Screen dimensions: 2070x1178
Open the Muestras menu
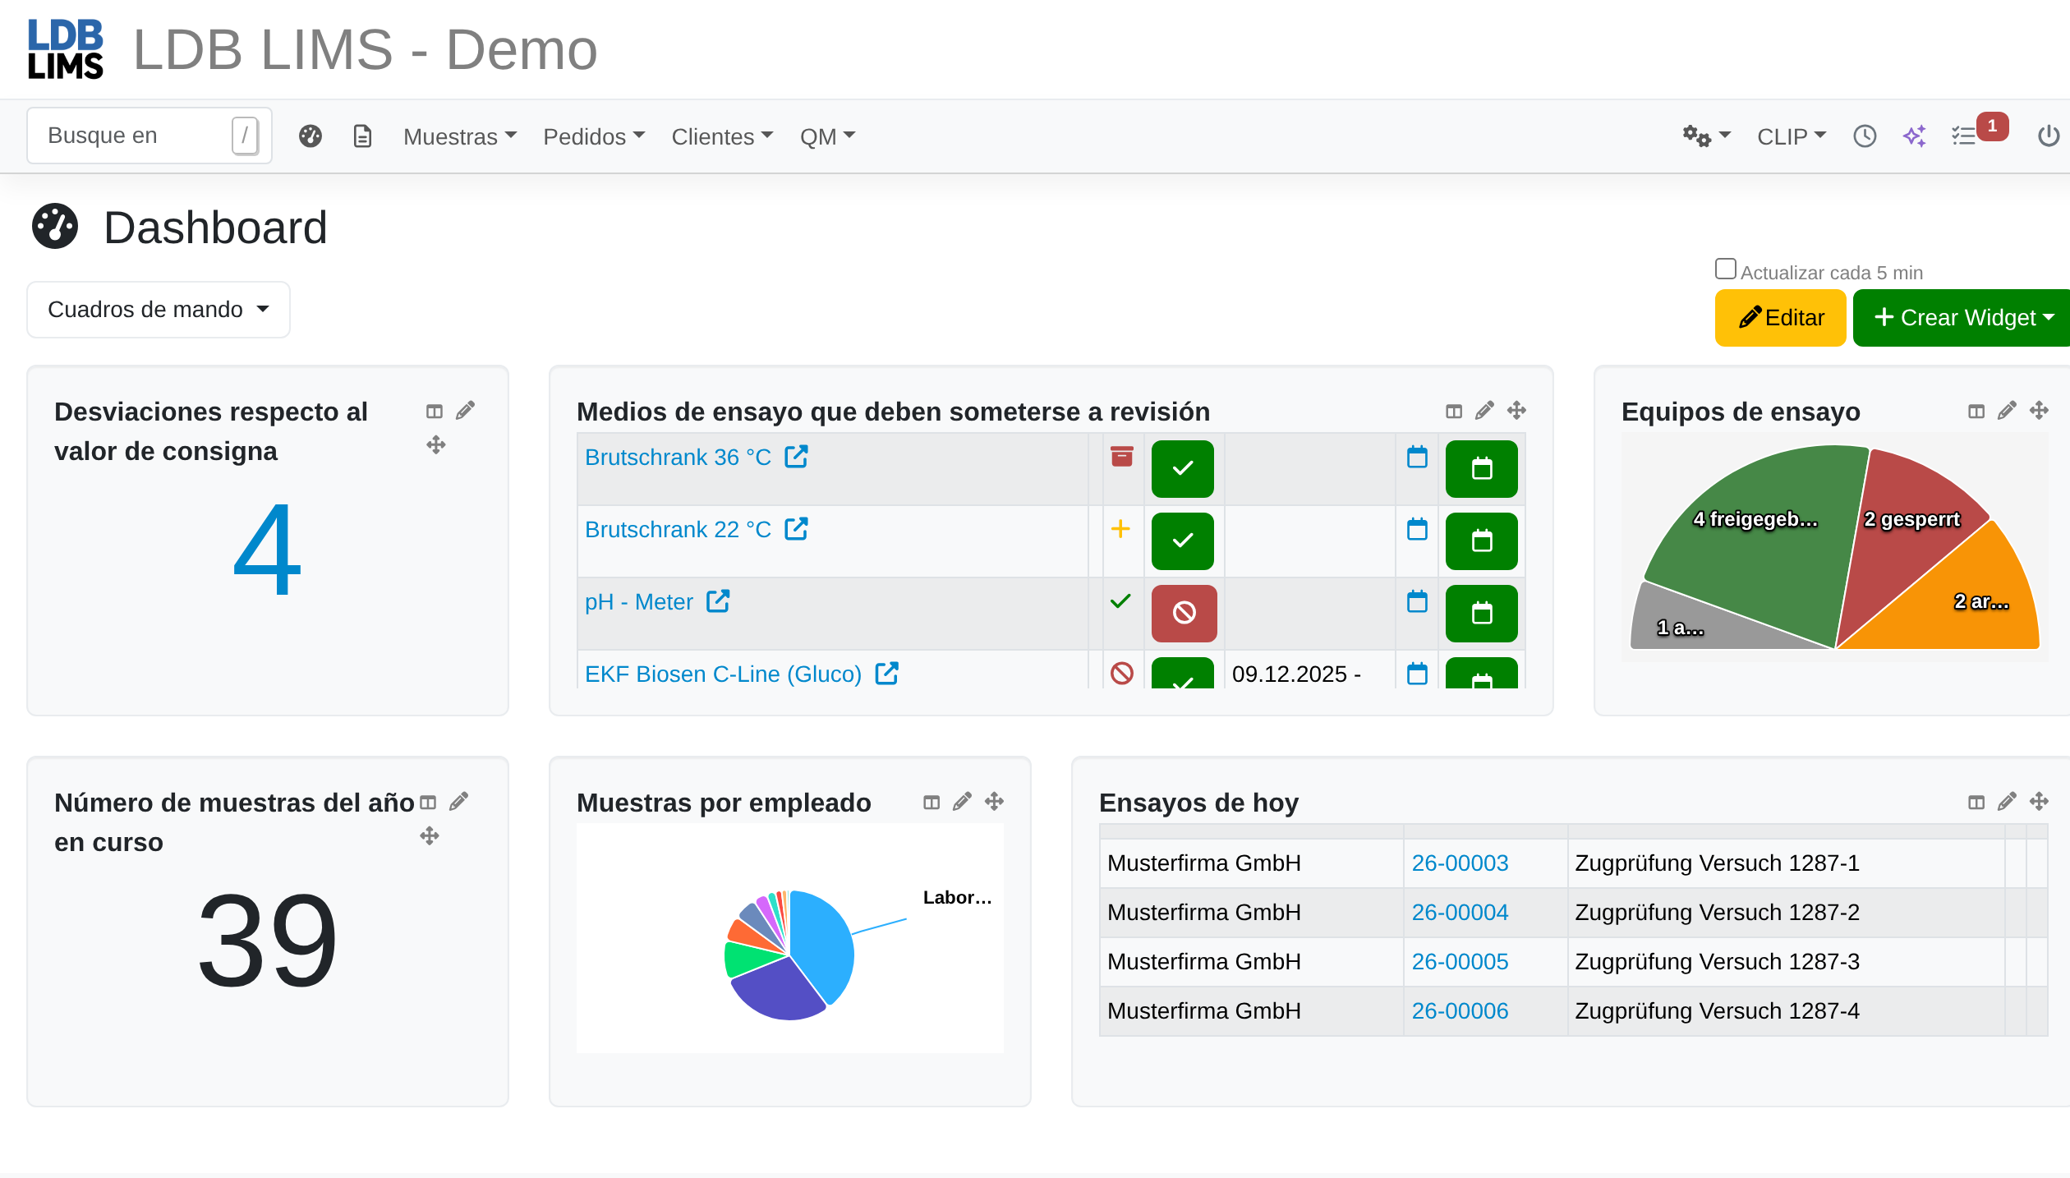[x=460, y=136]
